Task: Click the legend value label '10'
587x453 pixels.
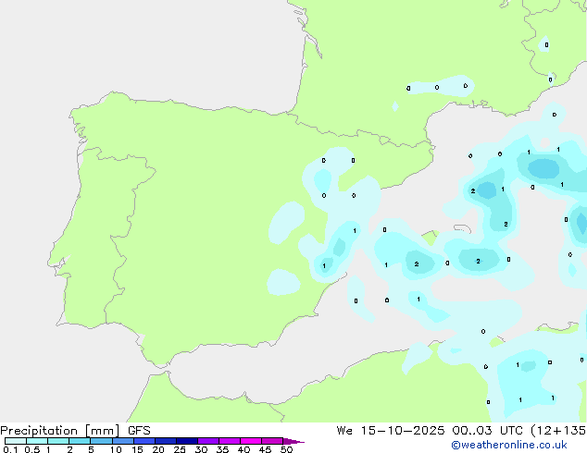Action: click(116, 449)
